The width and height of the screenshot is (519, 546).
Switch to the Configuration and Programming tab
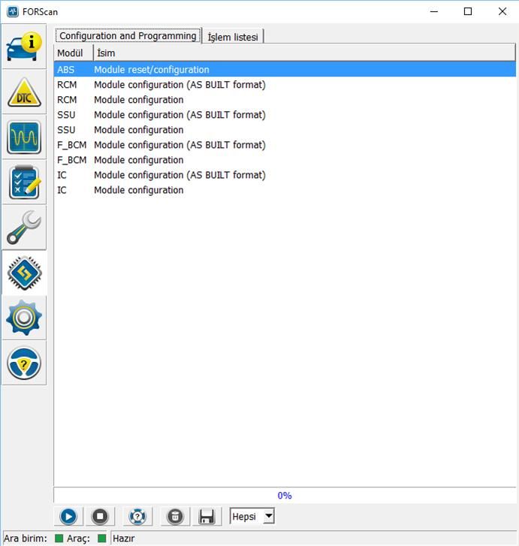(128, 36)
